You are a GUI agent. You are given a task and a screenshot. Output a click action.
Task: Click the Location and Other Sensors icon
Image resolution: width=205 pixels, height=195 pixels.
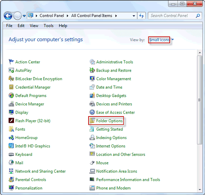click(92, 154)
